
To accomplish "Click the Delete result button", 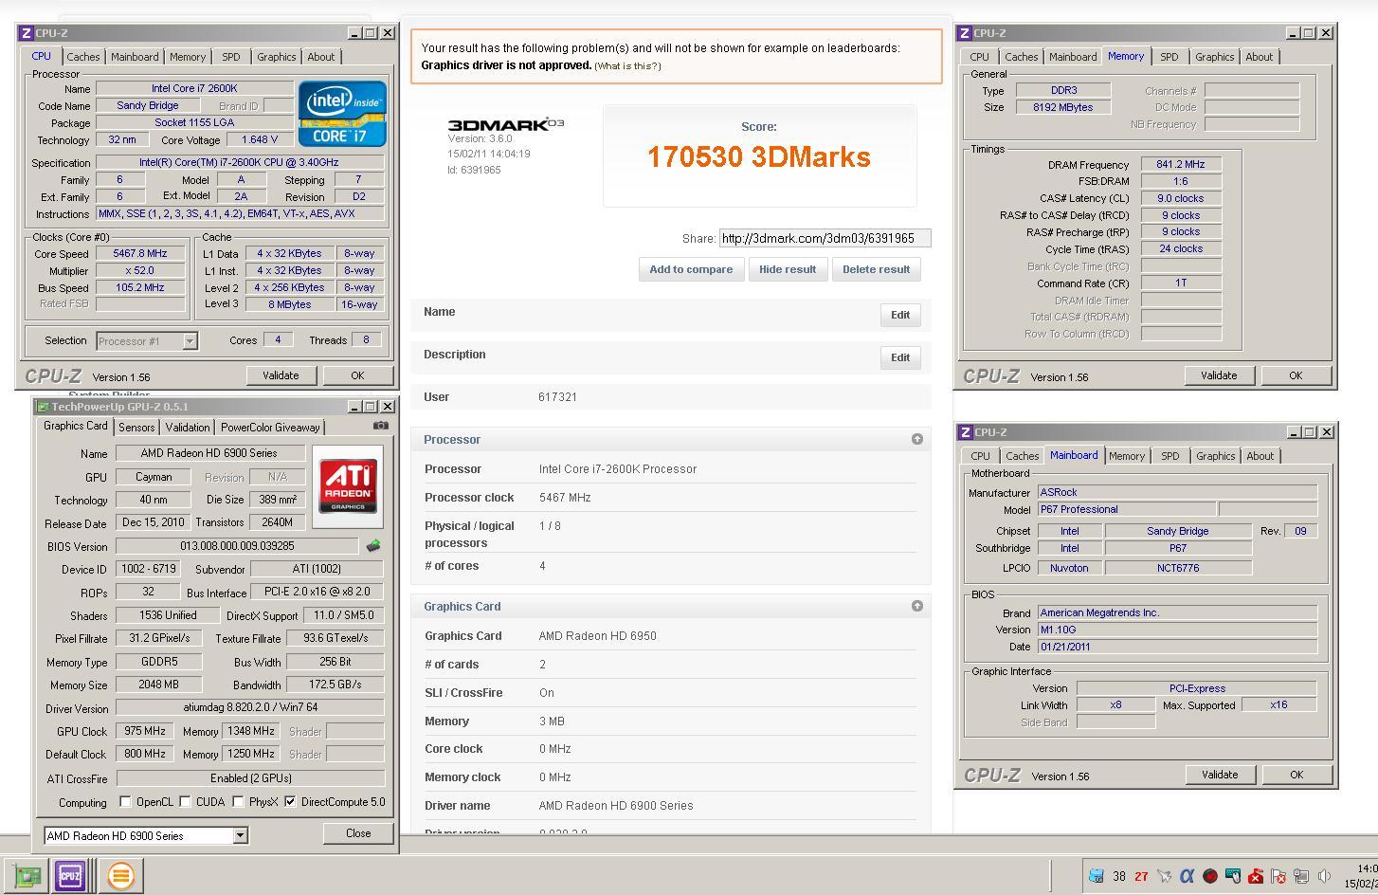I will click(x=877, y=269).
